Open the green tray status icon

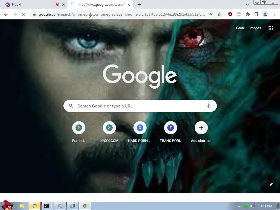(x=246, y=206)
